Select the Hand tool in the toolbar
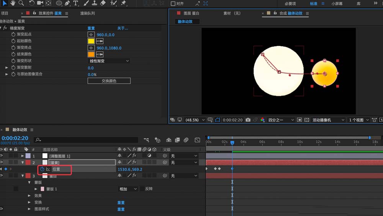The width and height of the screenshot is (383, 216). coord(13,3)
